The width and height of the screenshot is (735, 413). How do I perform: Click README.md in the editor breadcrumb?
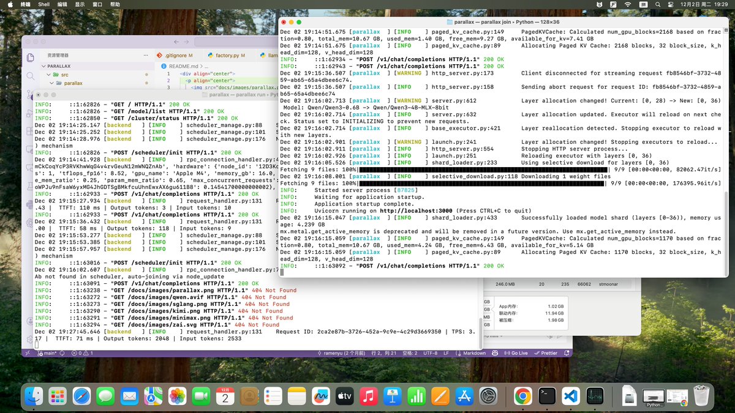[183, 65]
